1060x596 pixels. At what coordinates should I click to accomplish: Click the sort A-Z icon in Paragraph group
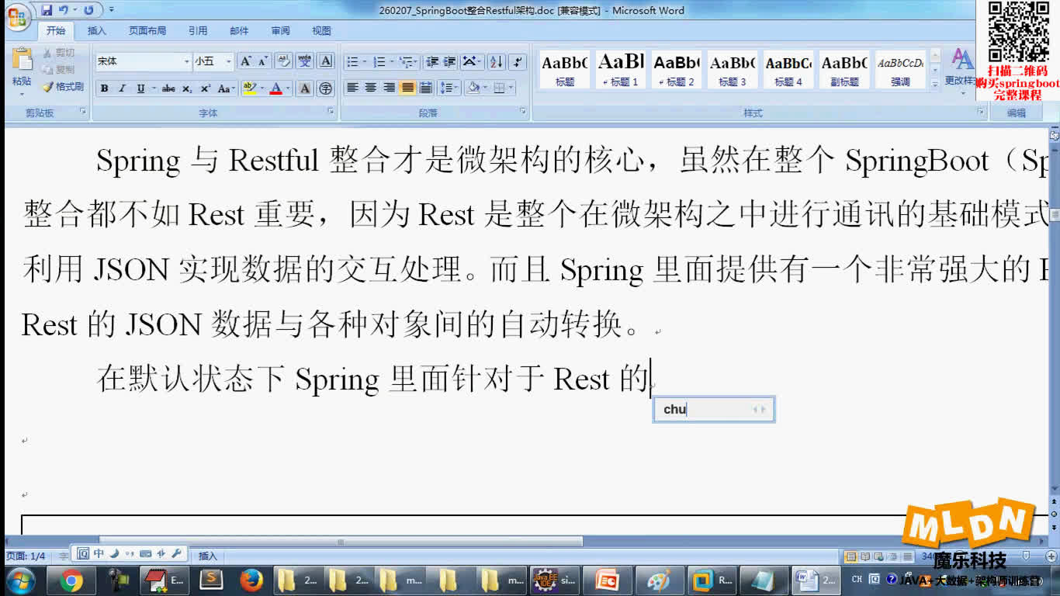(x=496, y=61)
